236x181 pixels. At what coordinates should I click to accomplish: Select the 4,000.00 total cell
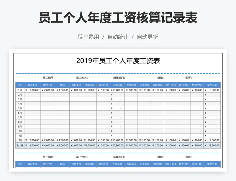[x=48, y=146]
